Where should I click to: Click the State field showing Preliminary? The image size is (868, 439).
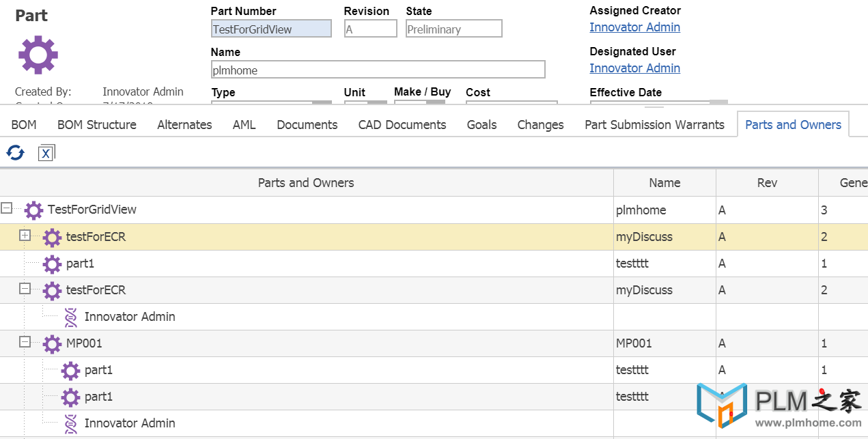(454, 29)
